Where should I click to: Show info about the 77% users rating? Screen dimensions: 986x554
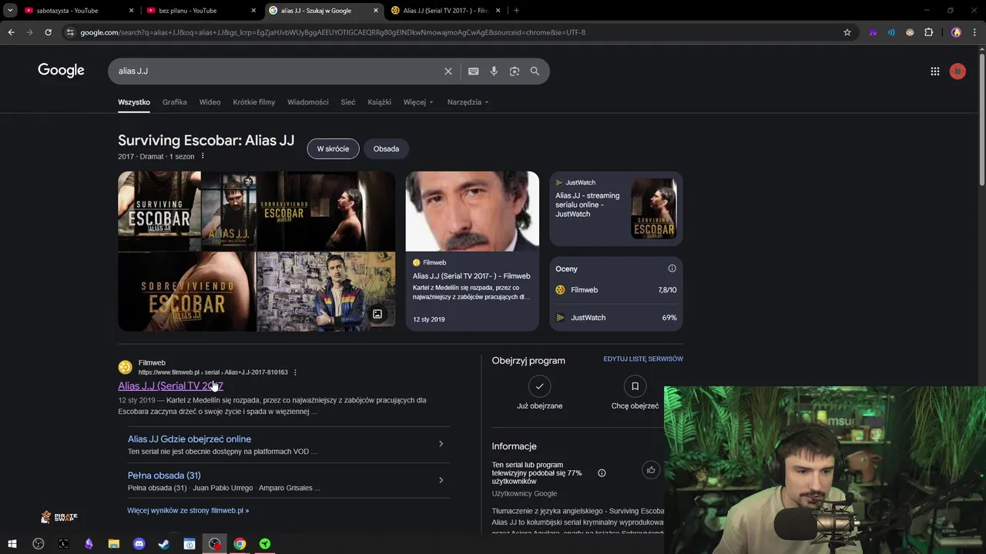(x=602, y=473)
